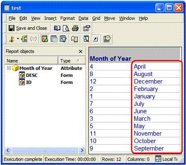
Task: Click the shortcut arrow icon
Action: [95, 39]
